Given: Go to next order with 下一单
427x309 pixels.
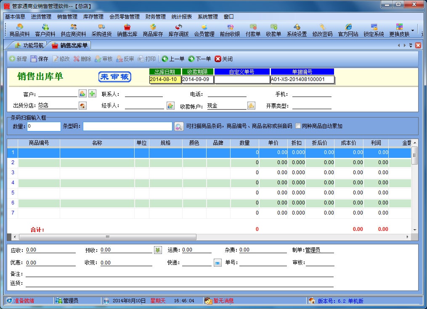Looking at the screenshot, I should pyautogui.click(x=199, y=59).
